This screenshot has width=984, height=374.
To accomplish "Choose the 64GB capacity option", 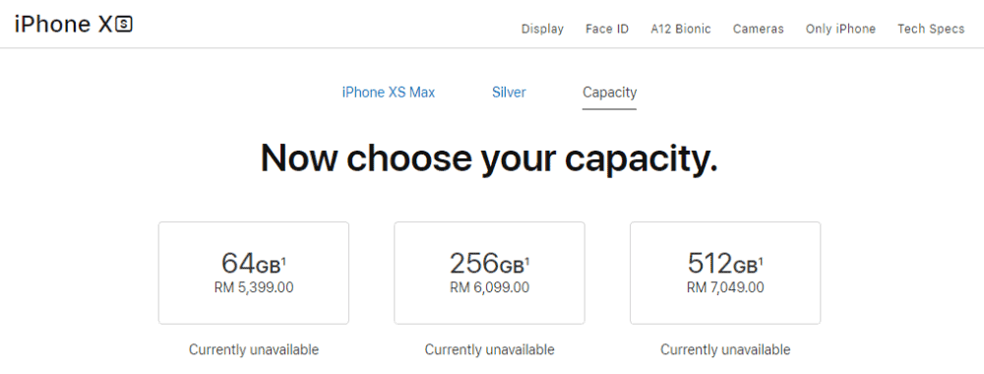I will tap(254, 273).
